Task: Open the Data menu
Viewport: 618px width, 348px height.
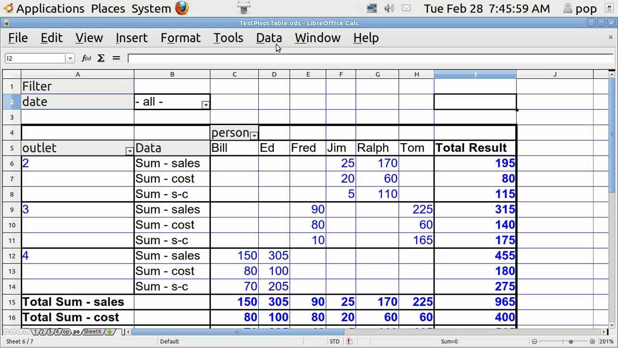Action: 269,38
